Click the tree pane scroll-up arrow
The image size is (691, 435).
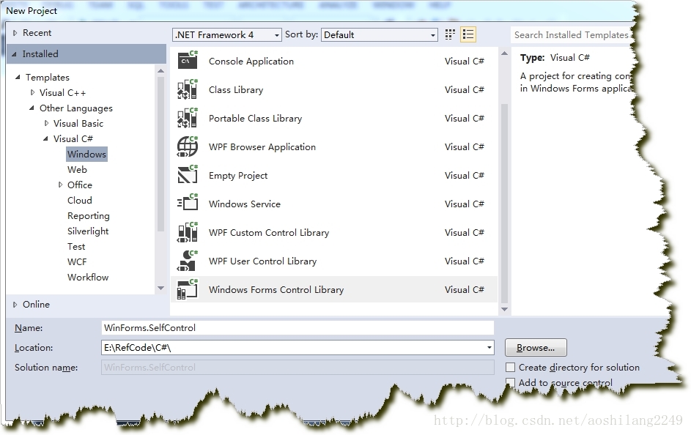161,71
